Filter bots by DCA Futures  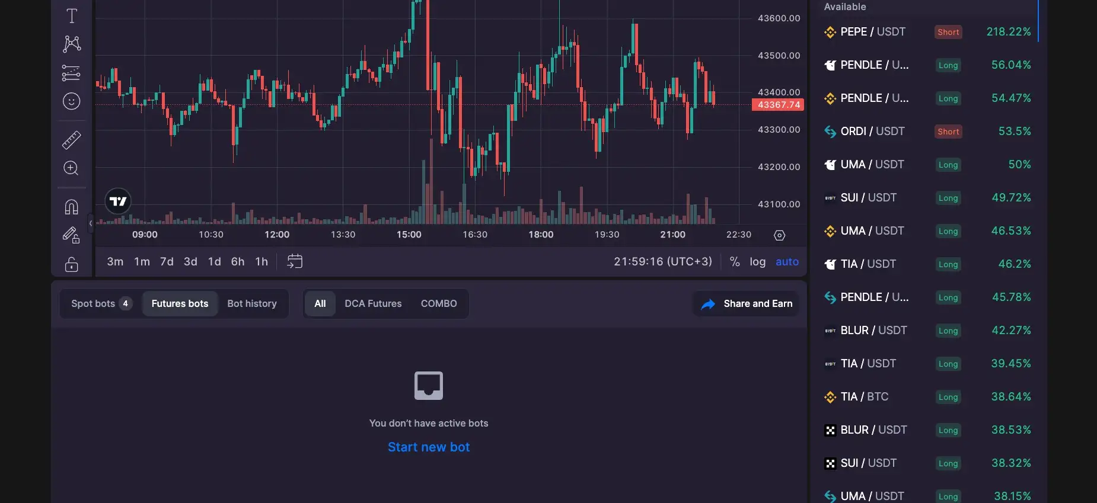(x=373, y=303)
